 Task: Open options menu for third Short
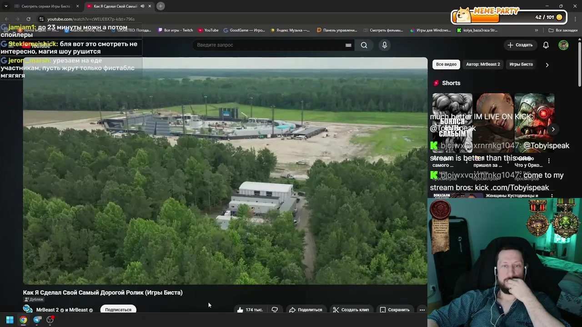549,161
